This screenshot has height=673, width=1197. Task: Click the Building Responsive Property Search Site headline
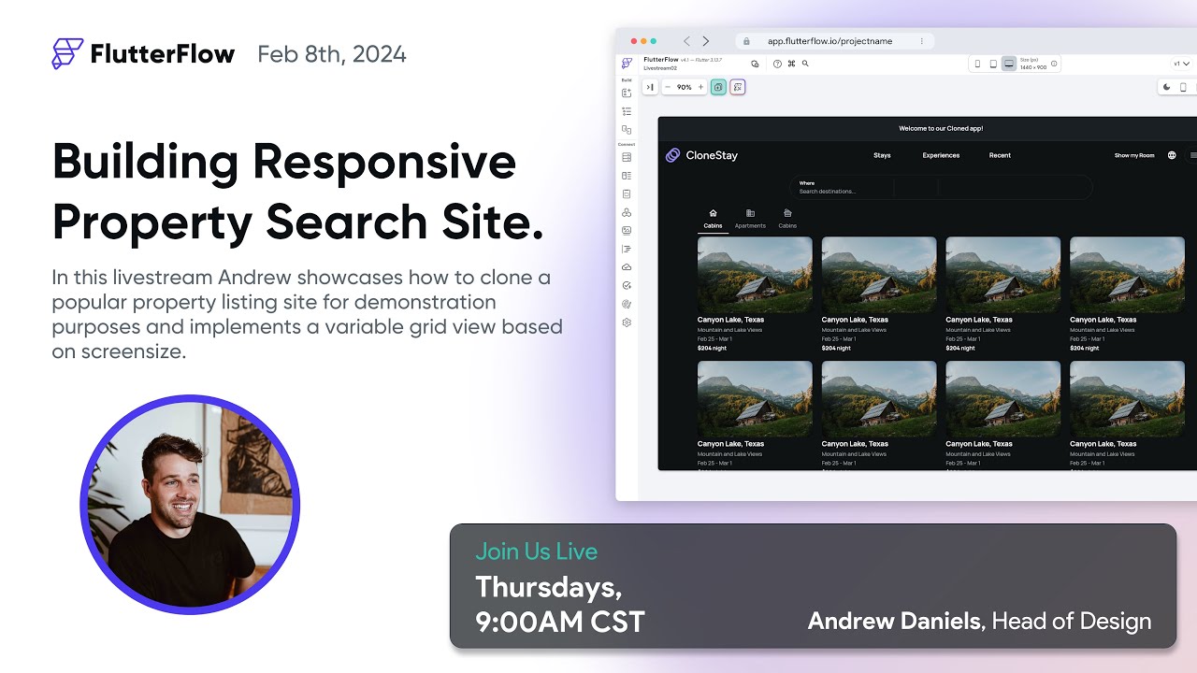tap(298, 192)
